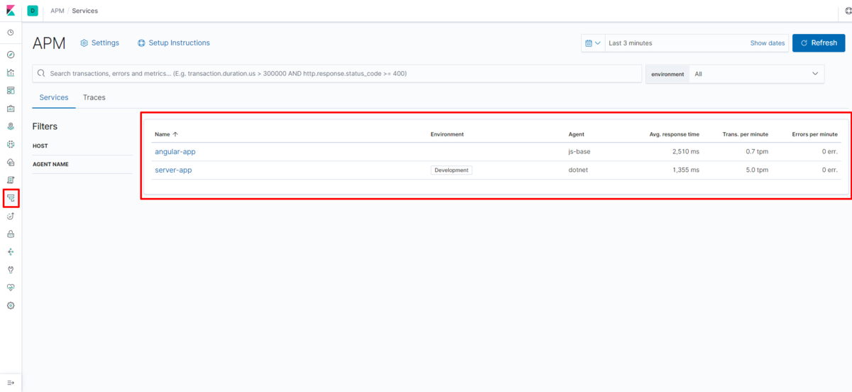The height and width of the screenshot is (392, 852).
Task: Click 2,510 ms response time value
Action: [x=684, y=151]
